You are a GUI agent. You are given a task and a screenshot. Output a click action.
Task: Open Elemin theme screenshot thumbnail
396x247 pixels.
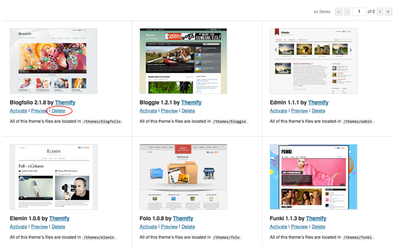click(x=54, y=177)
